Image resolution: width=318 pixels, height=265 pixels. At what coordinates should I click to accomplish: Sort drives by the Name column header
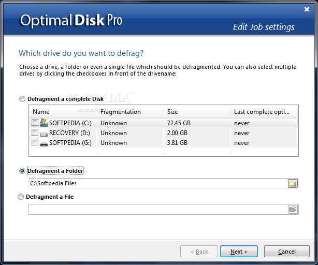pos(63,112)
